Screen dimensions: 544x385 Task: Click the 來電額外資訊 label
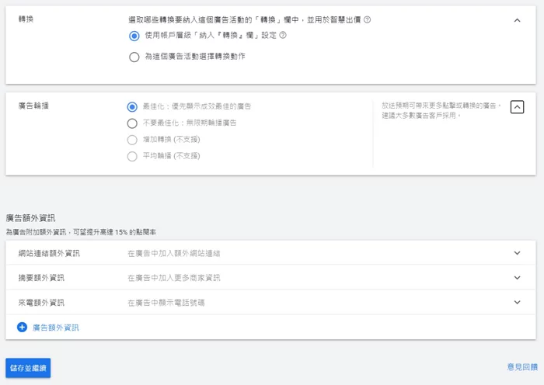tap(41, 303)
